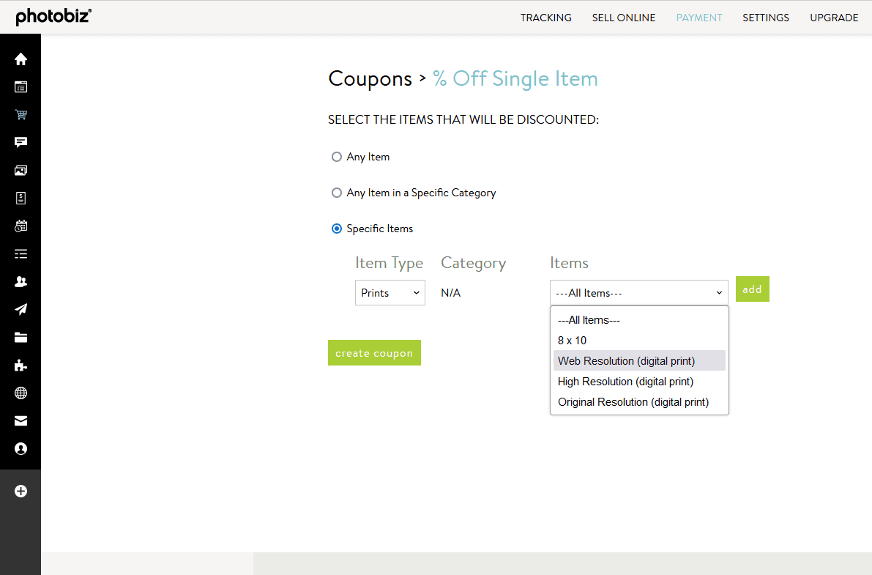The image size is (872, 575).
Task: Click the green add button
Action: 752,289
